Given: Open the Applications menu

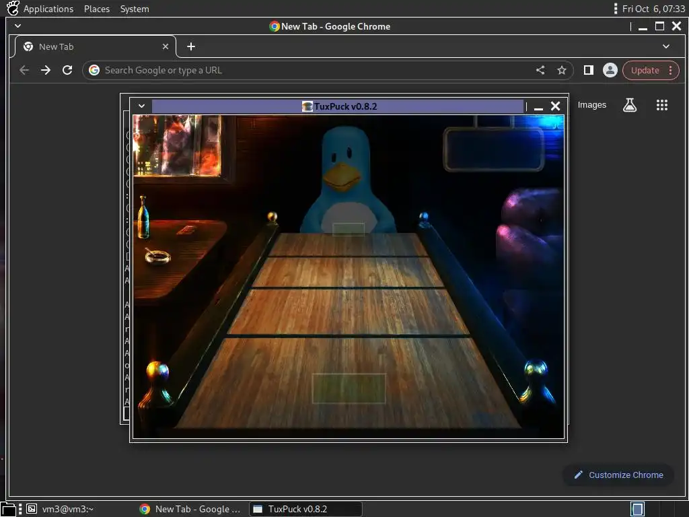Looking at the screenshot, I should point(48,9).
